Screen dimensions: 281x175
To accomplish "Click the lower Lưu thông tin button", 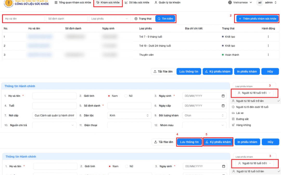I will click(189, 142).
